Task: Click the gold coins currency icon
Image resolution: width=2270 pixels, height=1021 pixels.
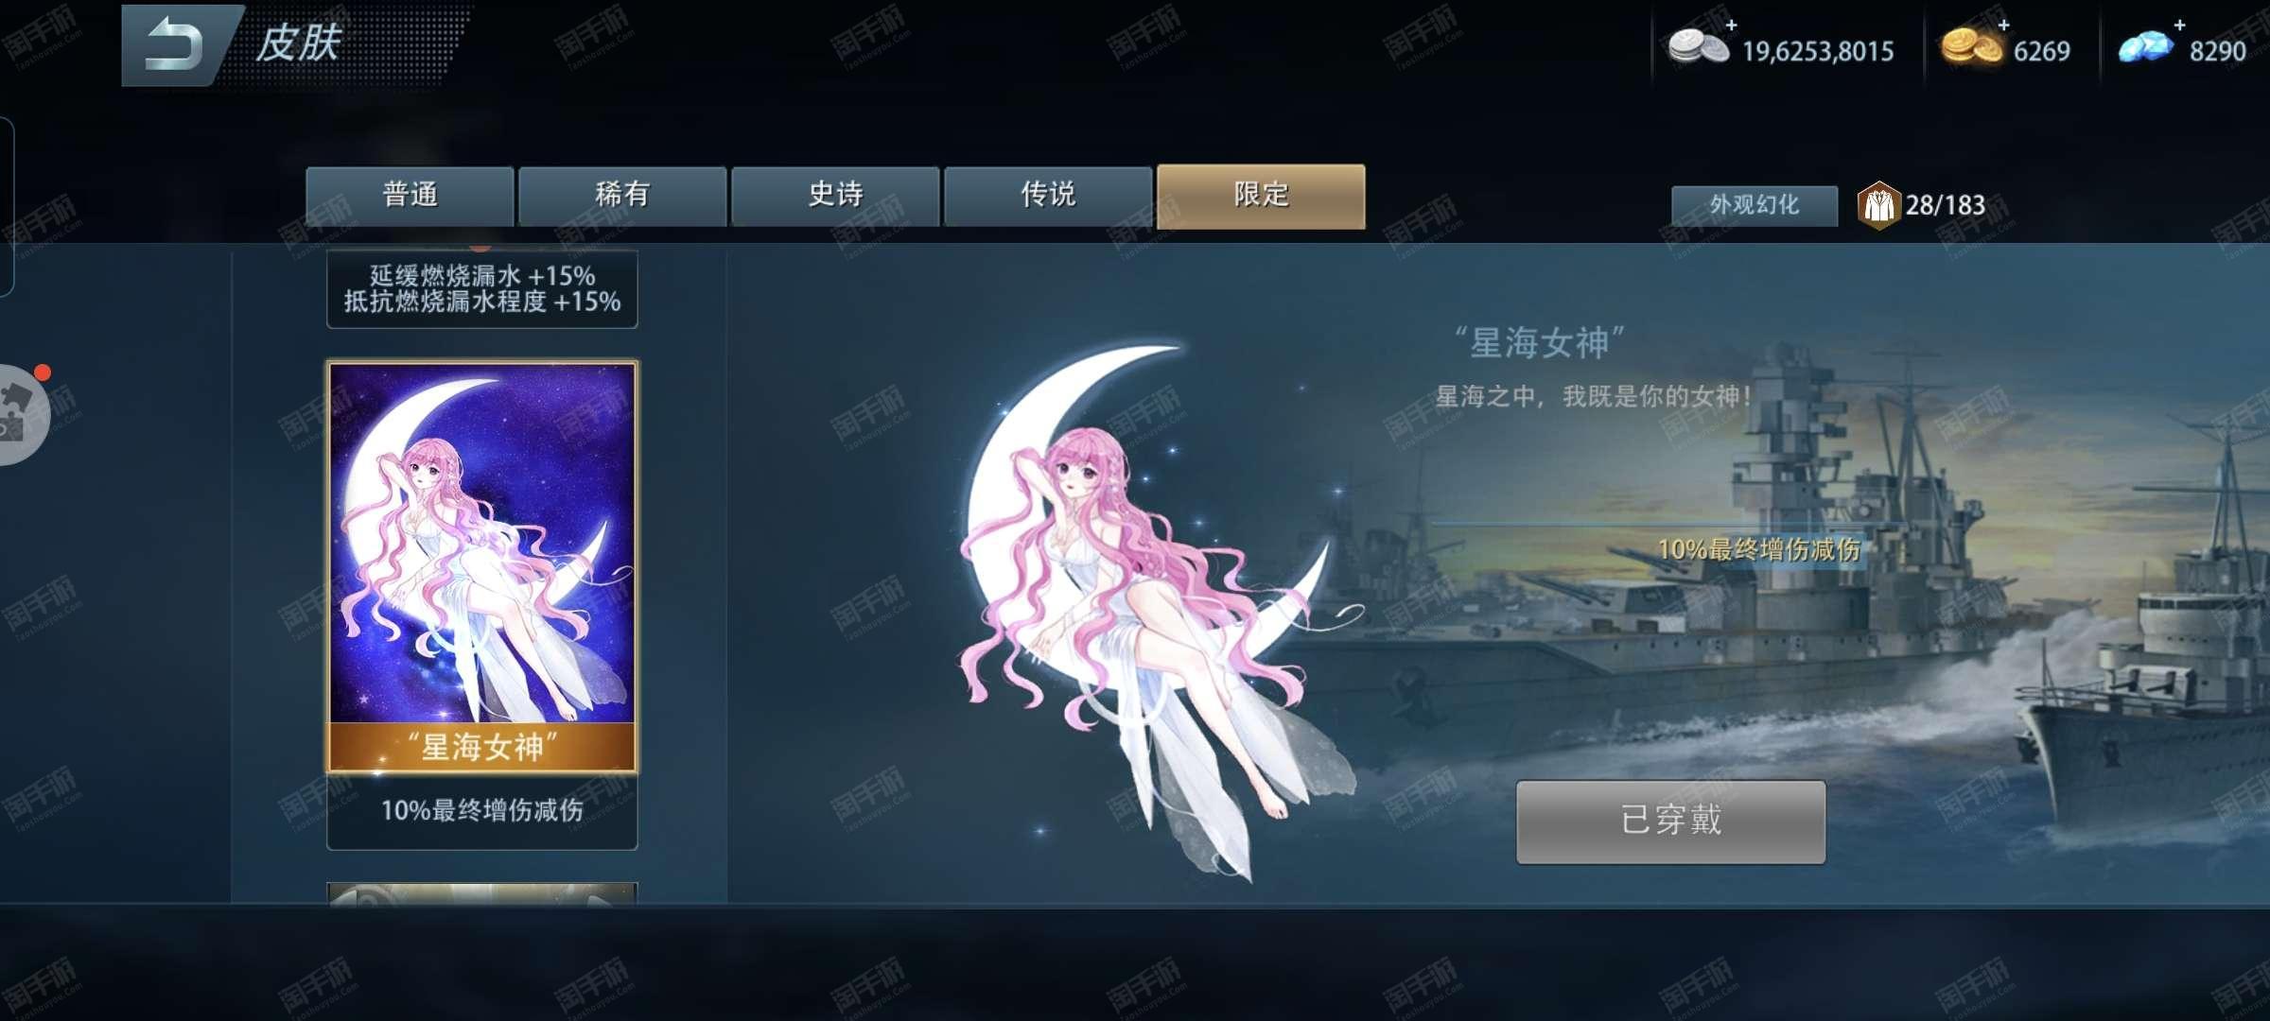Action: 1971,46
